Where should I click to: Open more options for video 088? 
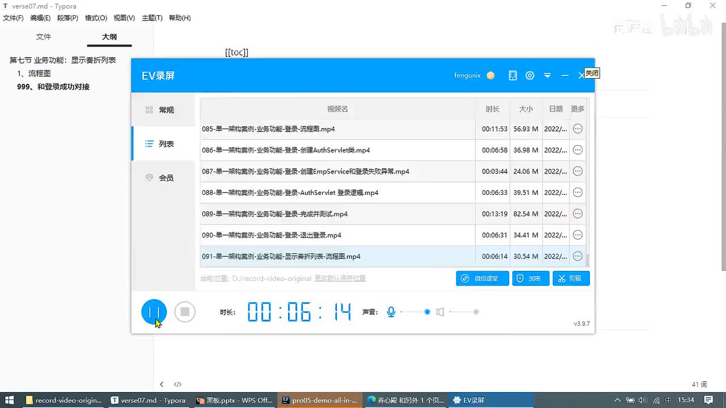[577, 193]
